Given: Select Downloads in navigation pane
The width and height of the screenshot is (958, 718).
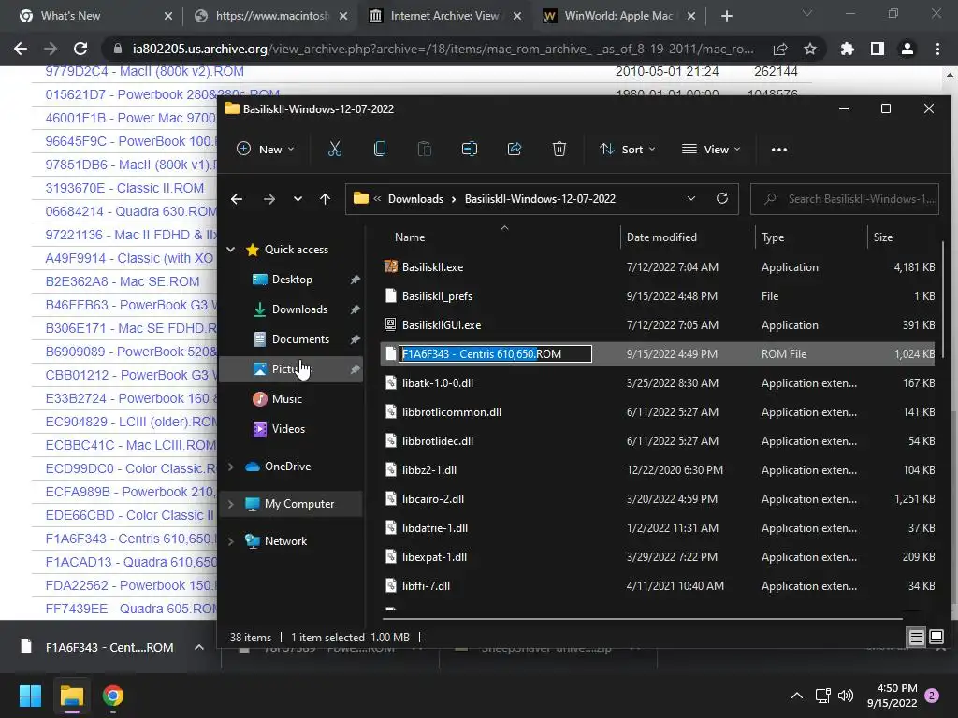Looking at the screenshot, I should tap(299, 309).
